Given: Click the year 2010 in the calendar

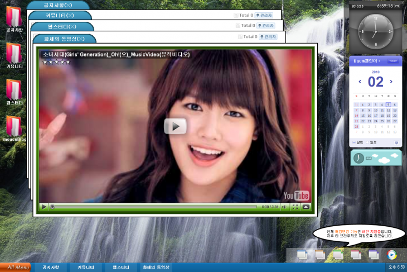Looking at the screenshot, I should [376, 72].
